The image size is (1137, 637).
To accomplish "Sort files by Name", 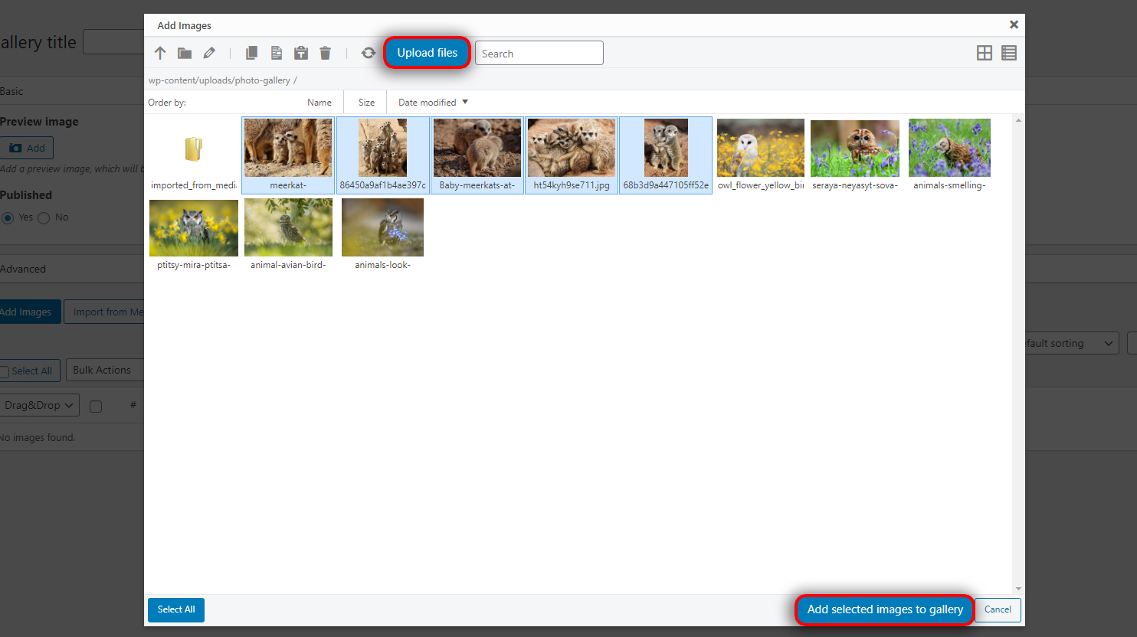I will (319, 102).
